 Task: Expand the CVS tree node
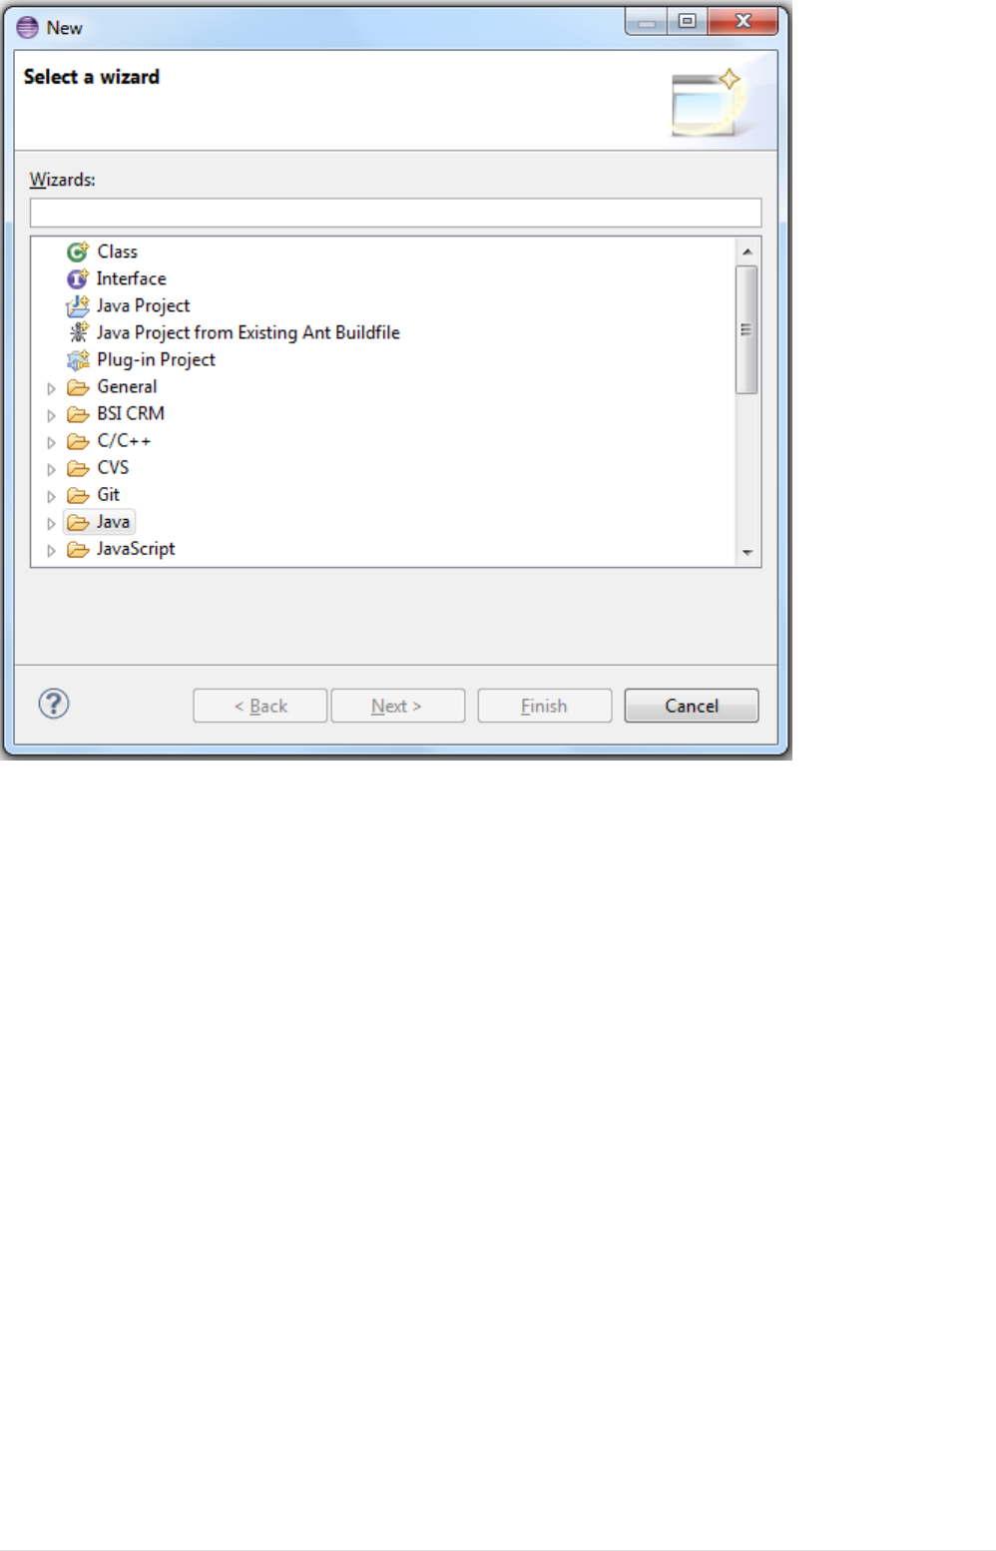[51, 469]
